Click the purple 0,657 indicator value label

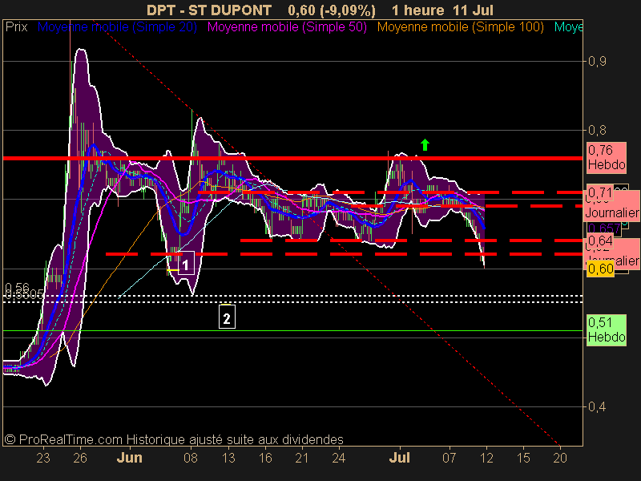point(604,228)
